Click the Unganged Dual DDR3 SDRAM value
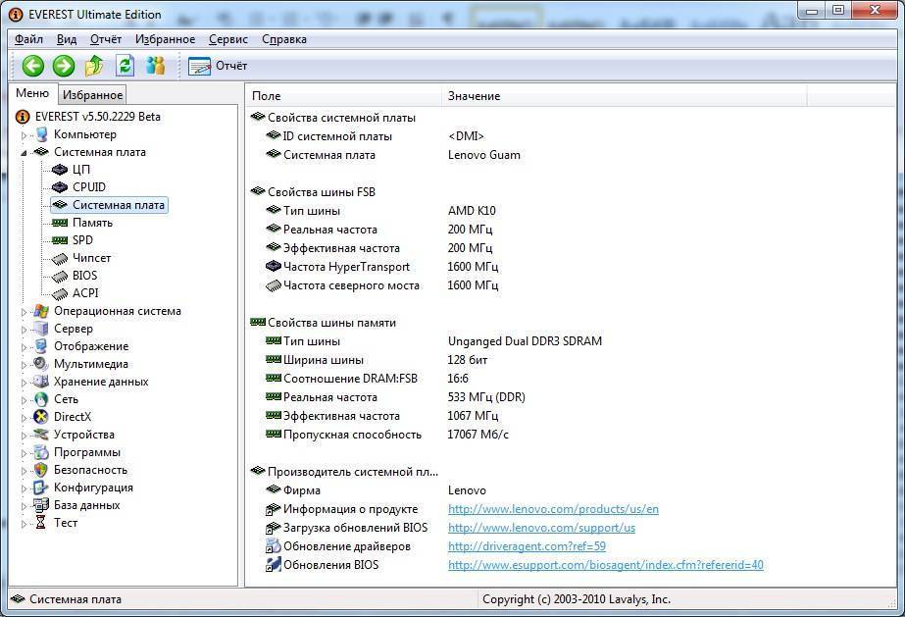 (525, 341)
